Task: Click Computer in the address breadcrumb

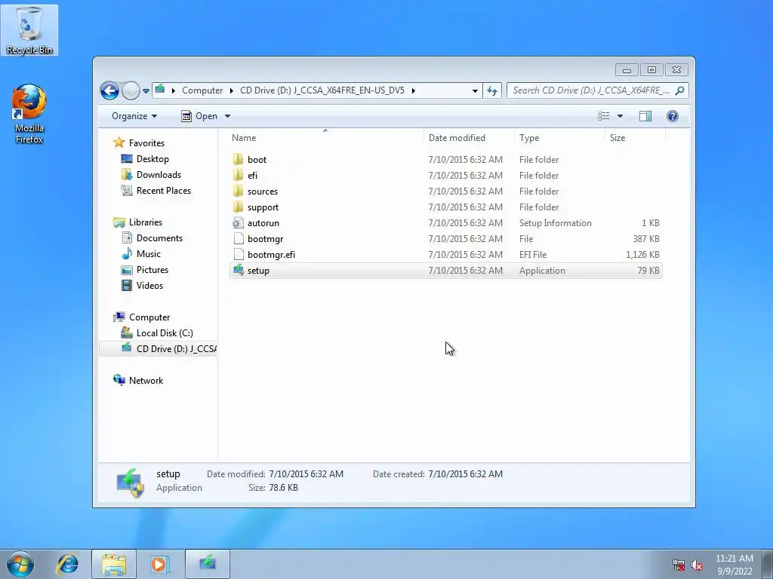Action: pos(202,90)
